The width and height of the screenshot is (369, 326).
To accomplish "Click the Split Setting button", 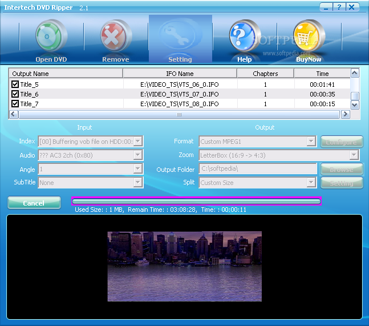I will point(342,183).
